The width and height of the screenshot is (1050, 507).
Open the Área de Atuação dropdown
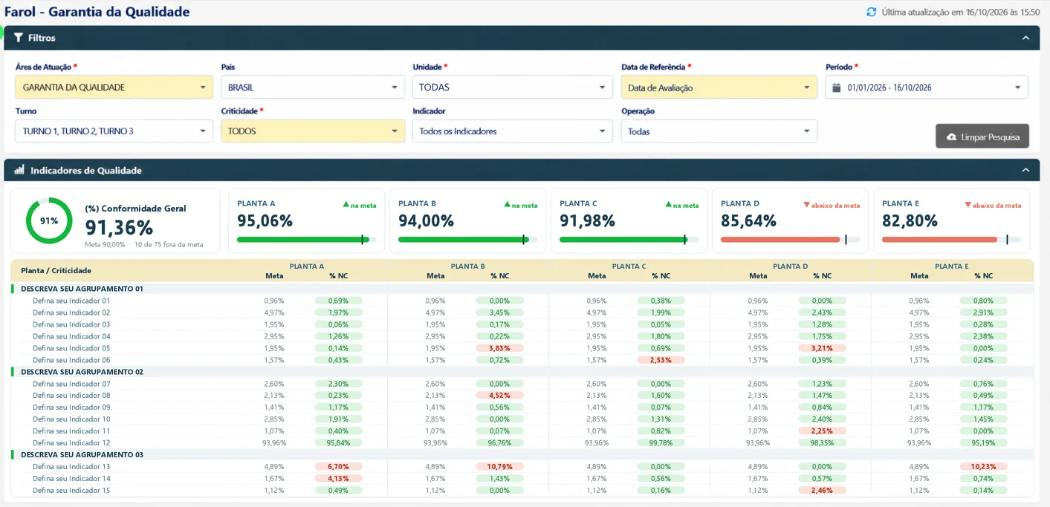click(114, 88)
